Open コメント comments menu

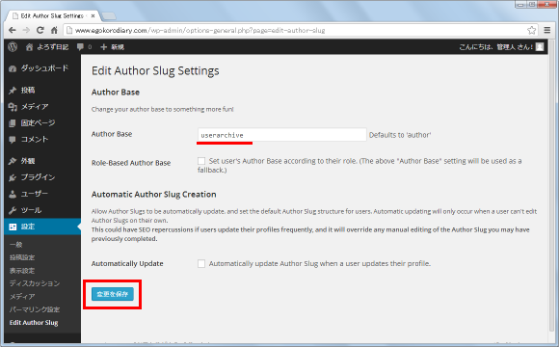pyautogui.click(x=42, y=140)
